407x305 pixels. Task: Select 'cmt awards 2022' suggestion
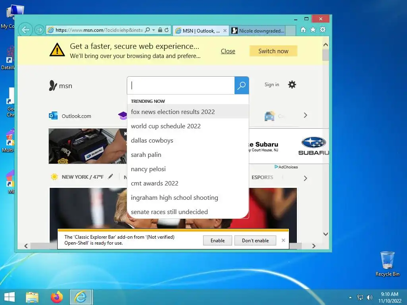click(188, 183)
